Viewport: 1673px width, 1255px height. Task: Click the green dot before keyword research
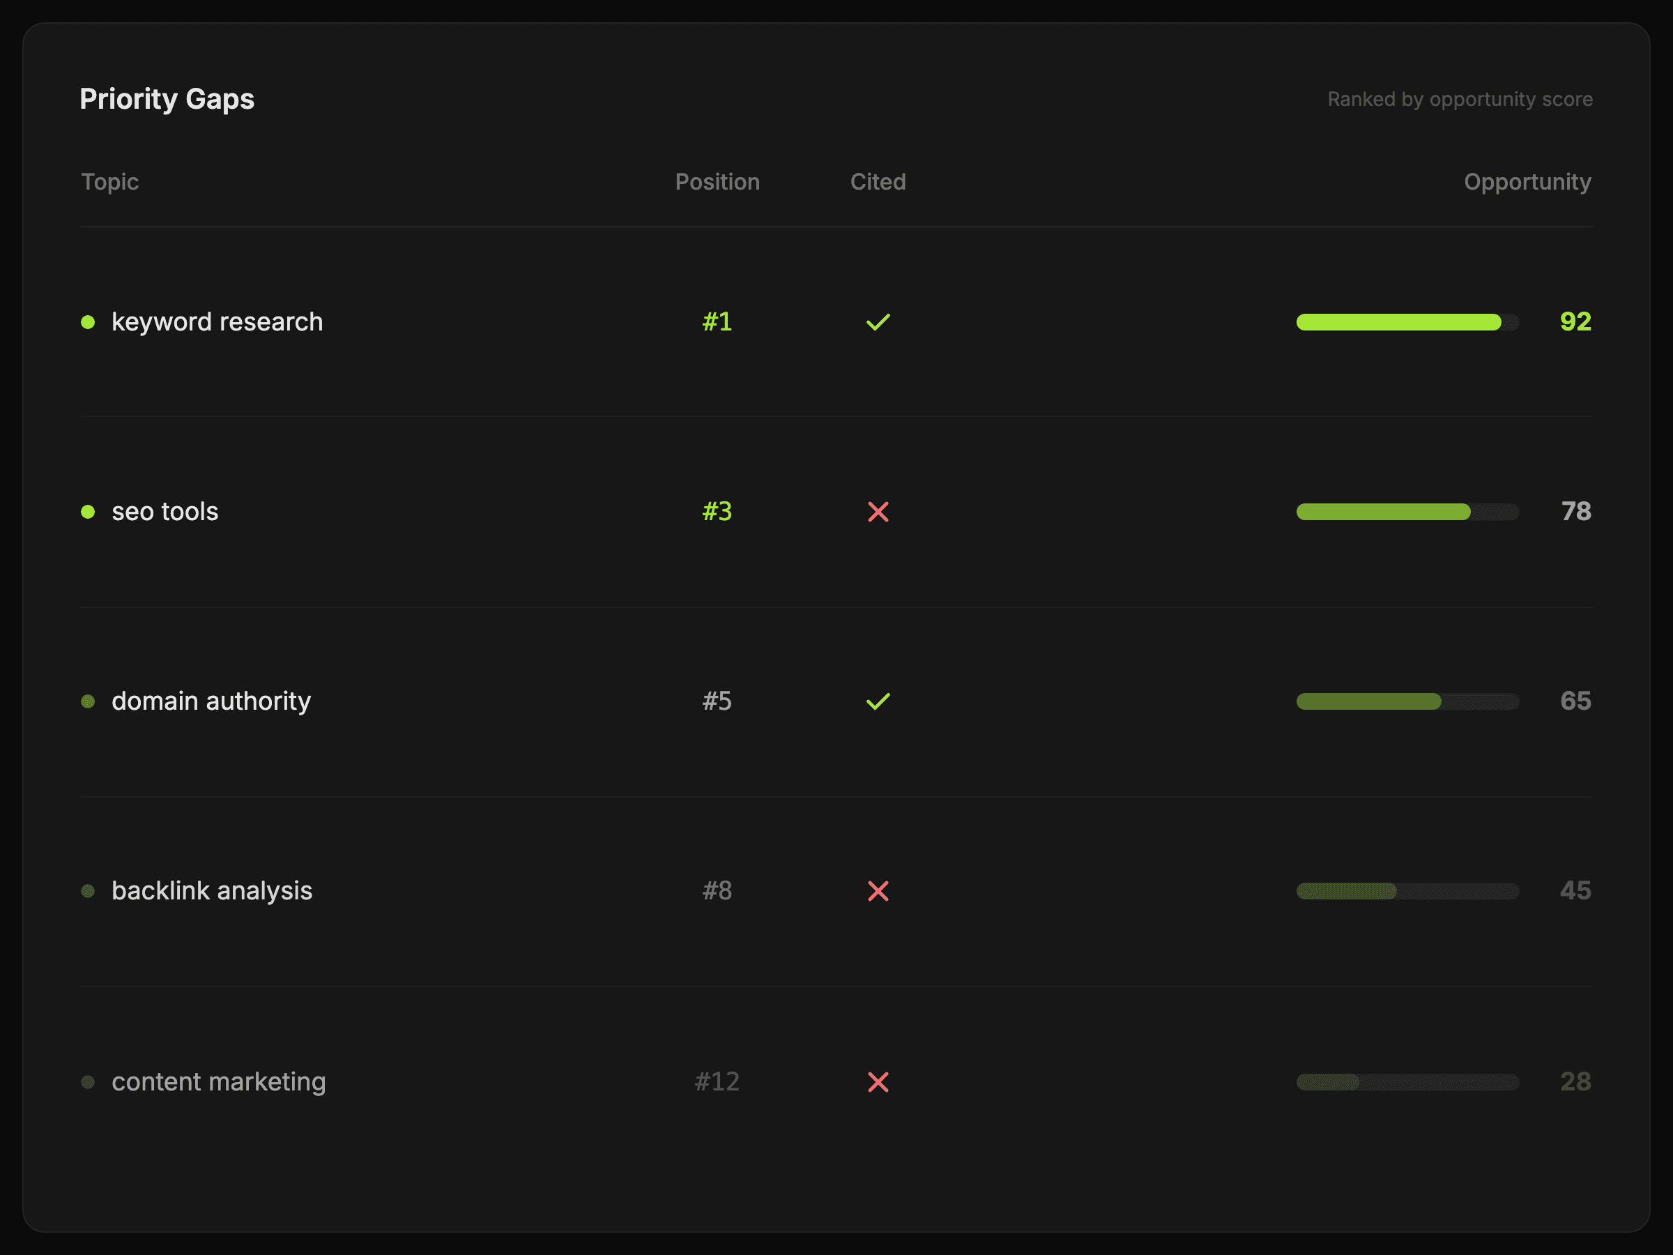pyautogui.click(x=88, y=322)
